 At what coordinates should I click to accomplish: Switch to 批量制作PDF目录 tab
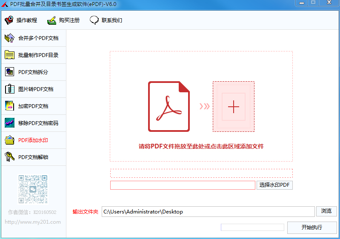coord(34,55)
